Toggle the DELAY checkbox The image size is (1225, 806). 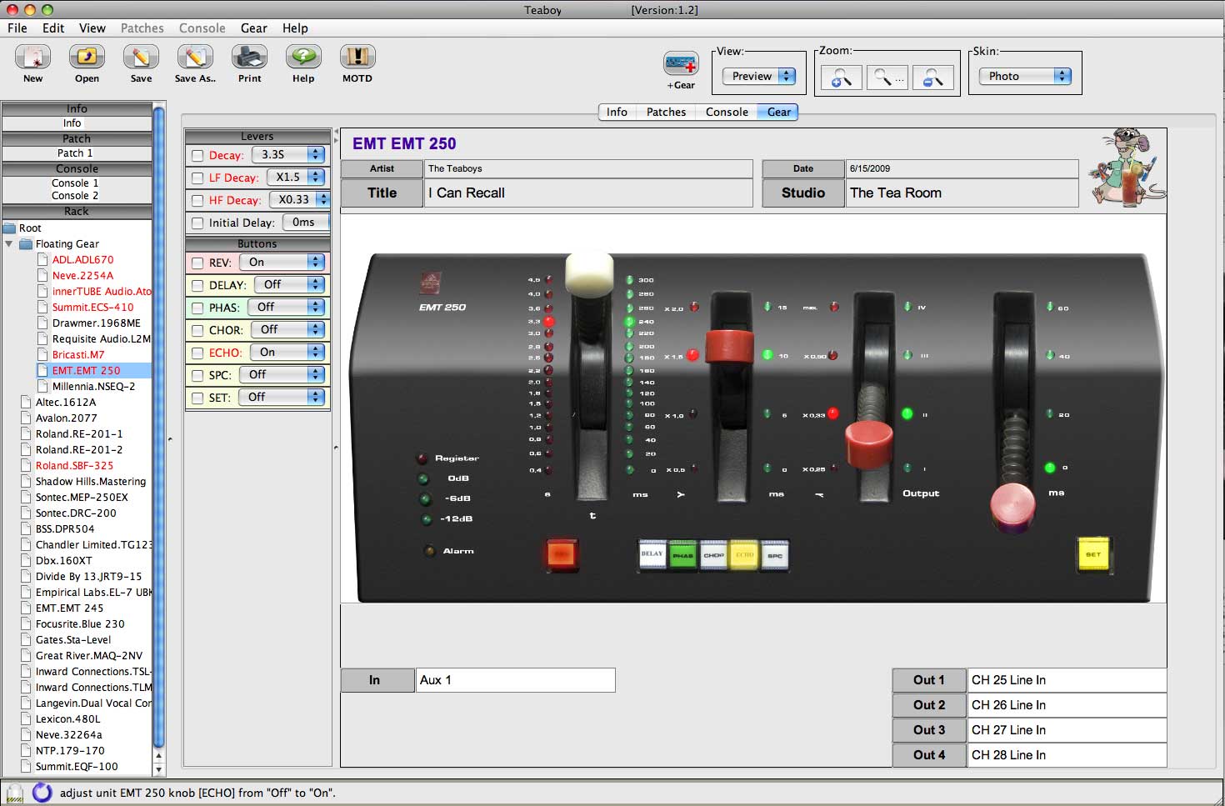[x=197, y=285]
